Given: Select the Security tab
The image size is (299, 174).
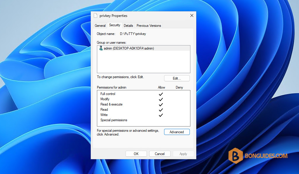Looking at the screenshot, I should coord(114,25).
